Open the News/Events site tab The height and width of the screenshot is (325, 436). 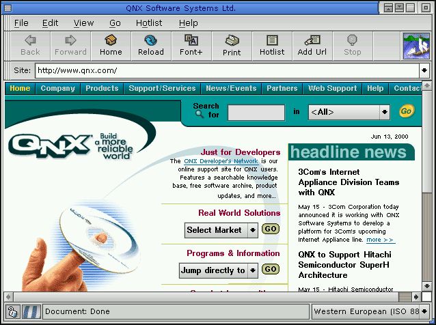(x=231, y=88)
